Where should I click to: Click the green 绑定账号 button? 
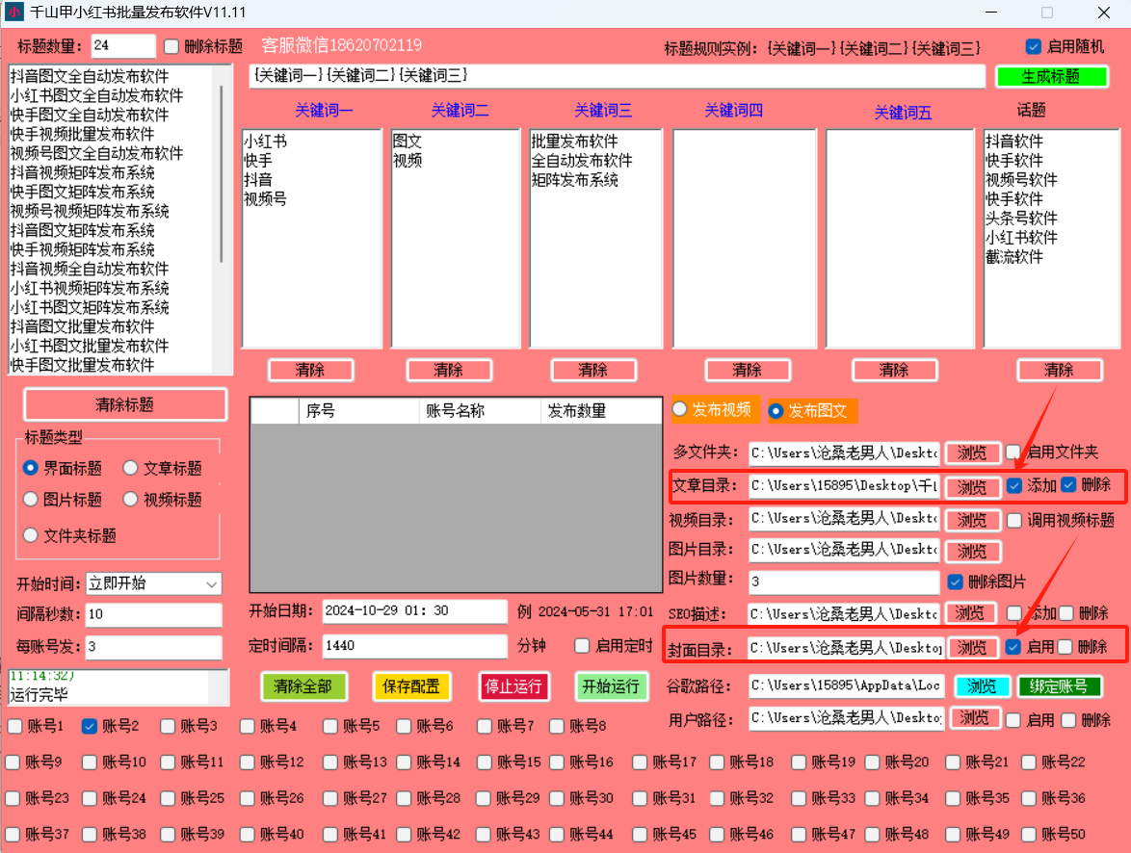pos(1059,686)
